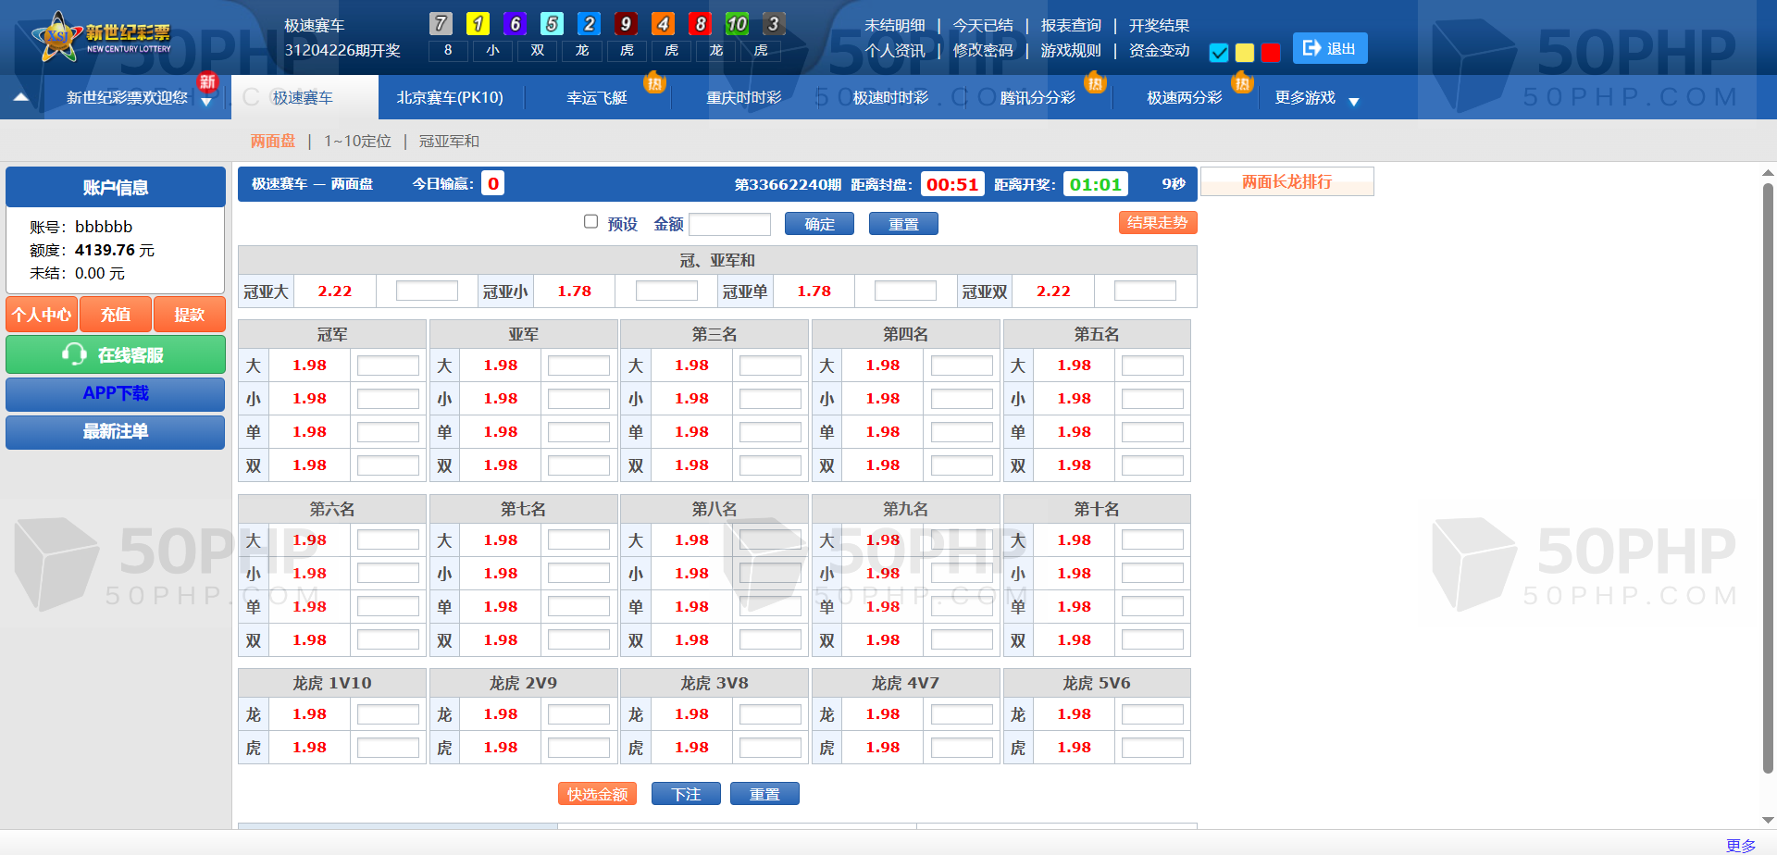
Task: Click the yellow number 1 ball
Action: [478, 24]
